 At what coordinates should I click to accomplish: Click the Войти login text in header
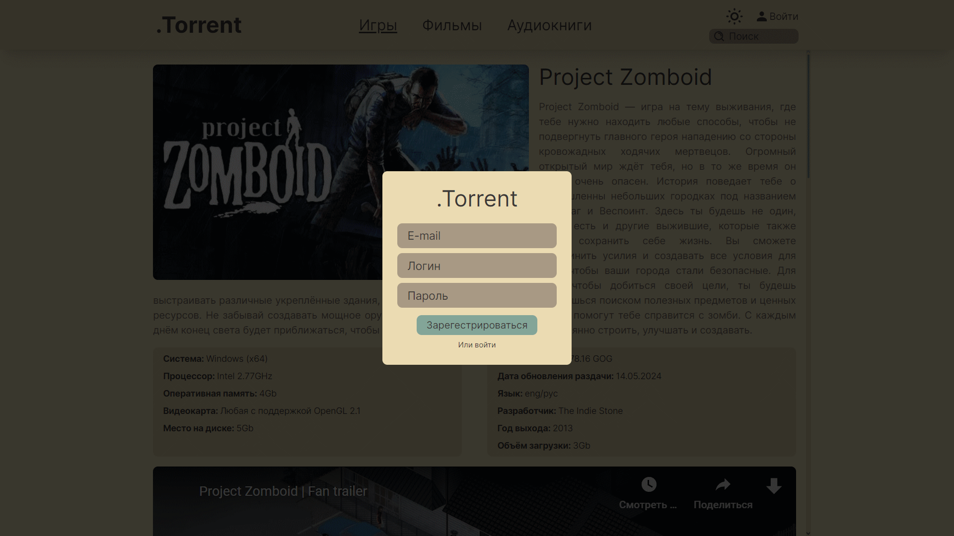pyautogui.click(x=784, y=16)
